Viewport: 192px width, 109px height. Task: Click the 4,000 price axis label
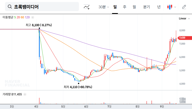pos(182,84)
